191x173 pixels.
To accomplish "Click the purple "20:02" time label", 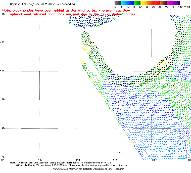I will [121, 153].
